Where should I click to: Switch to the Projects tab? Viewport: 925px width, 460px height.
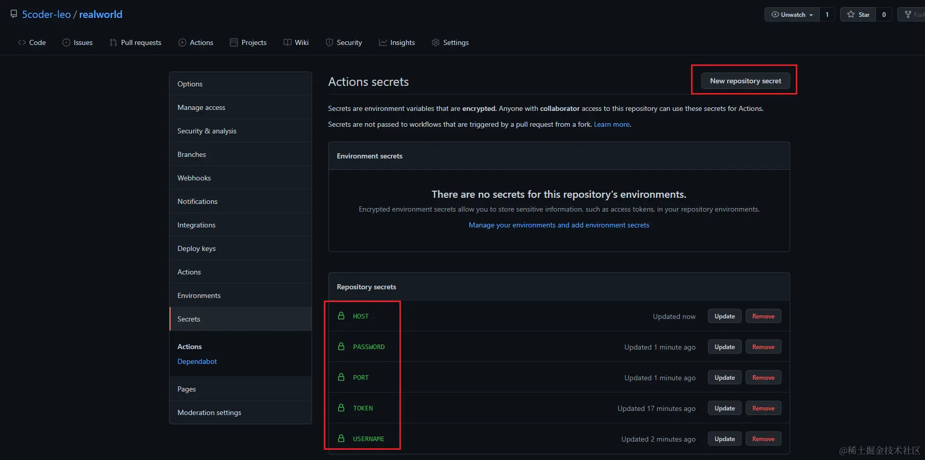pyautogui.click(x=248, y=42)
